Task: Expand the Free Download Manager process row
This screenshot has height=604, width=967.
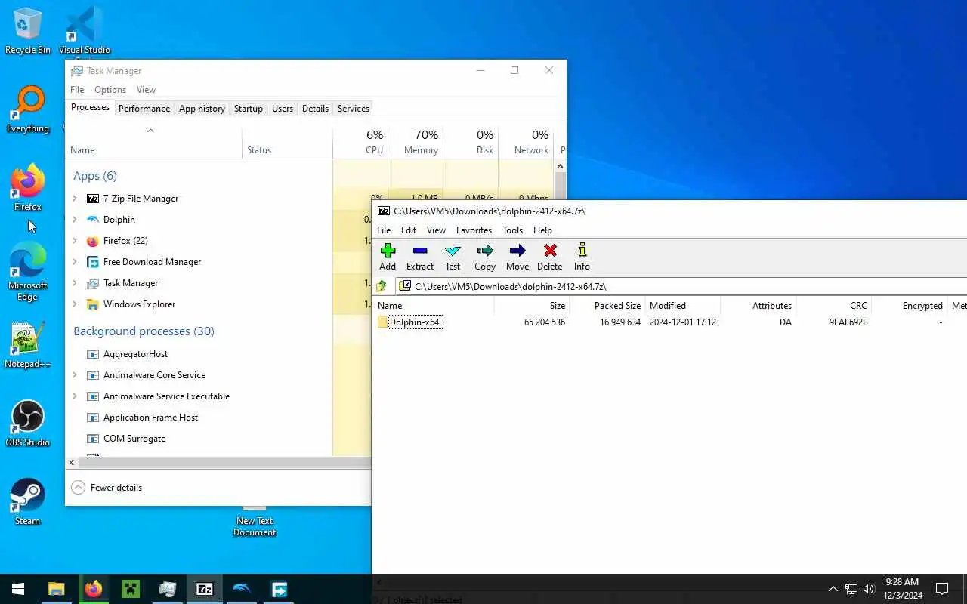Action: [75, 262]
